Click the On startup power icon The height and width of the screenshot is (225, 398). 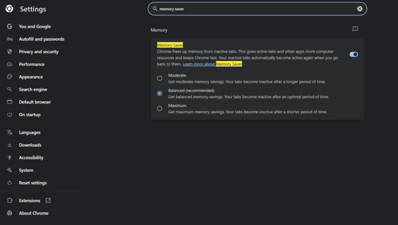tap(9, 114)
